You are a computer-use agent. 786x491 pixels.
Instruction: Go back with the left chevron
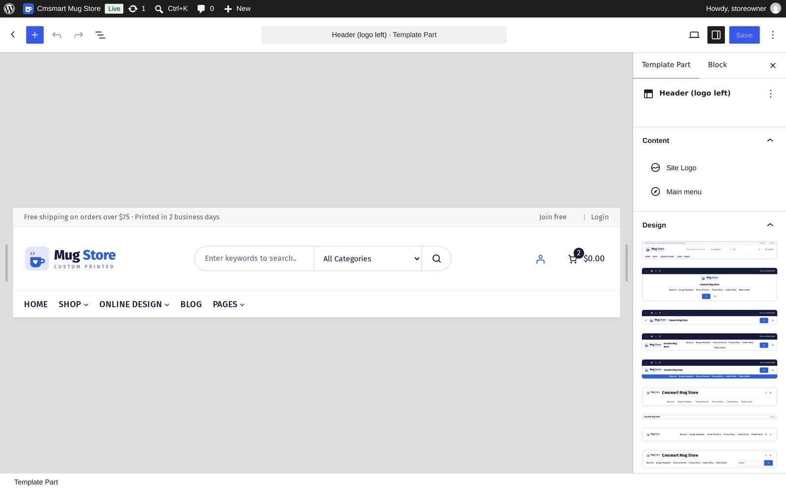point(13,34)
